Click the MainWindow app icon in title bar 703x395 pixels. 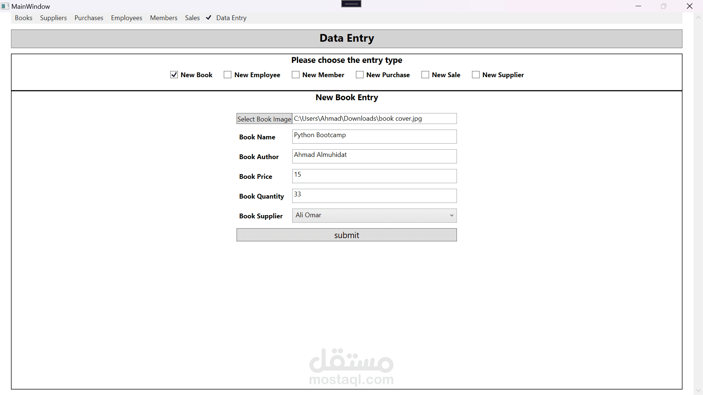coord(5,6)
